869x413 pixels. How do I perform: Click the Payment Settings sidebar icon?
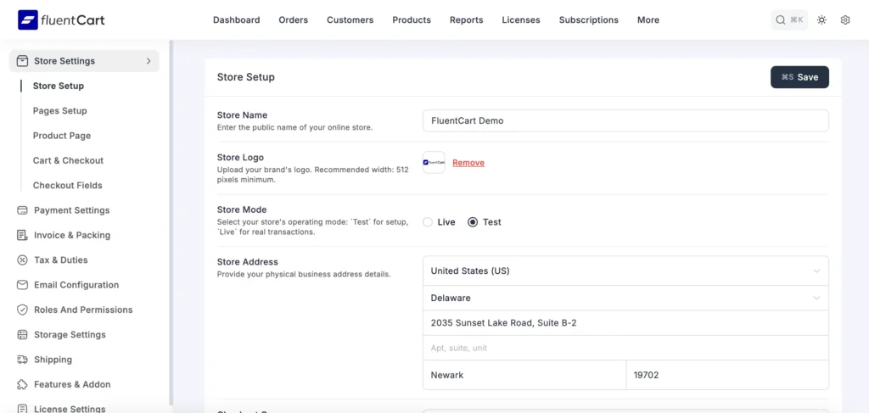[23, 210]
